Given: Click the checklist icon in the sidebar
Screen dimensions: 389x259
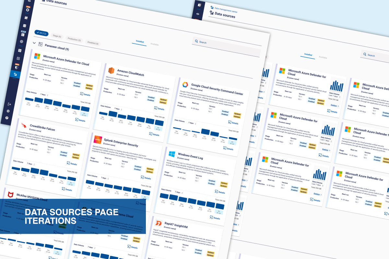Looking at the screenshot, I should pyautogui.click(x=18, y=58).
